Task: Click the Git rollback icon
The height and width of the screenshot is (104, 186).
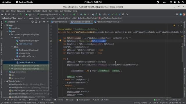Action: click(127, 14)
